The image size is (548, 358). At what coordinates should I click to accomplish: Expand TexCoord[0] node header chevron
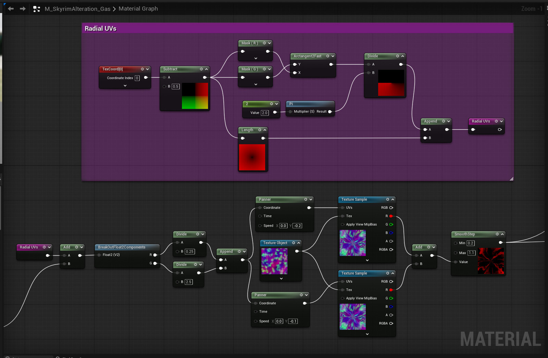148,69
